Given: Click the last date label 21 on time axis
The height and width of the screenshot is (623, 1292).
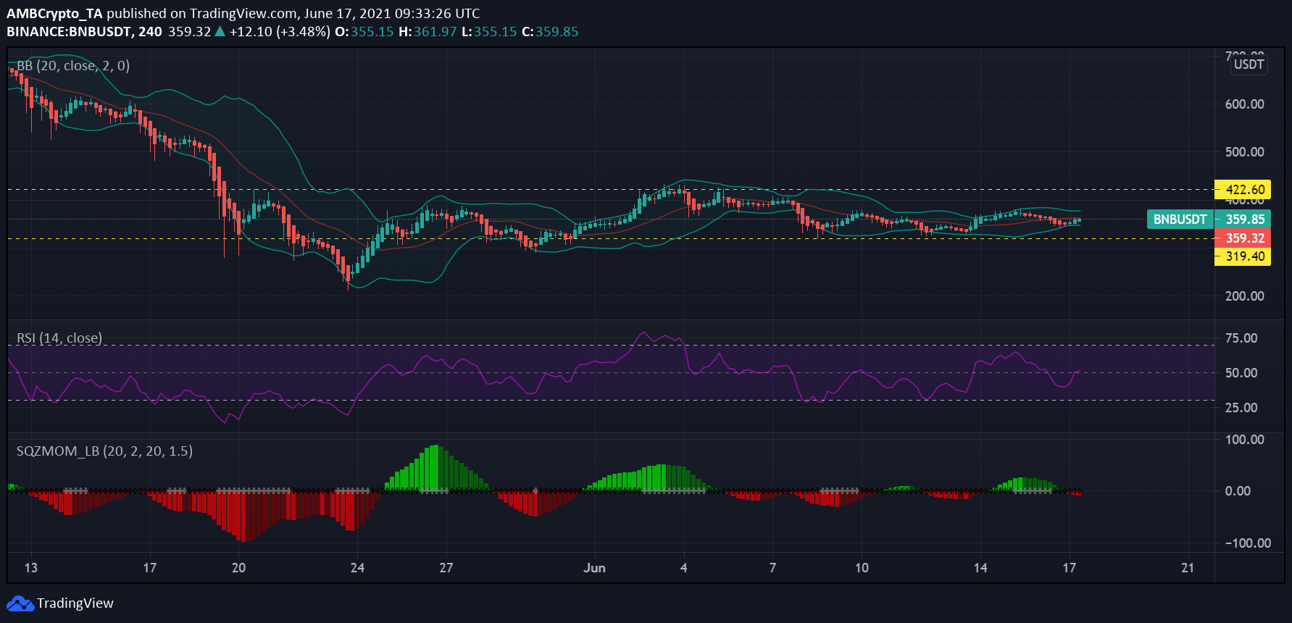Looking at the screenshot, I should pos(1188,568).
